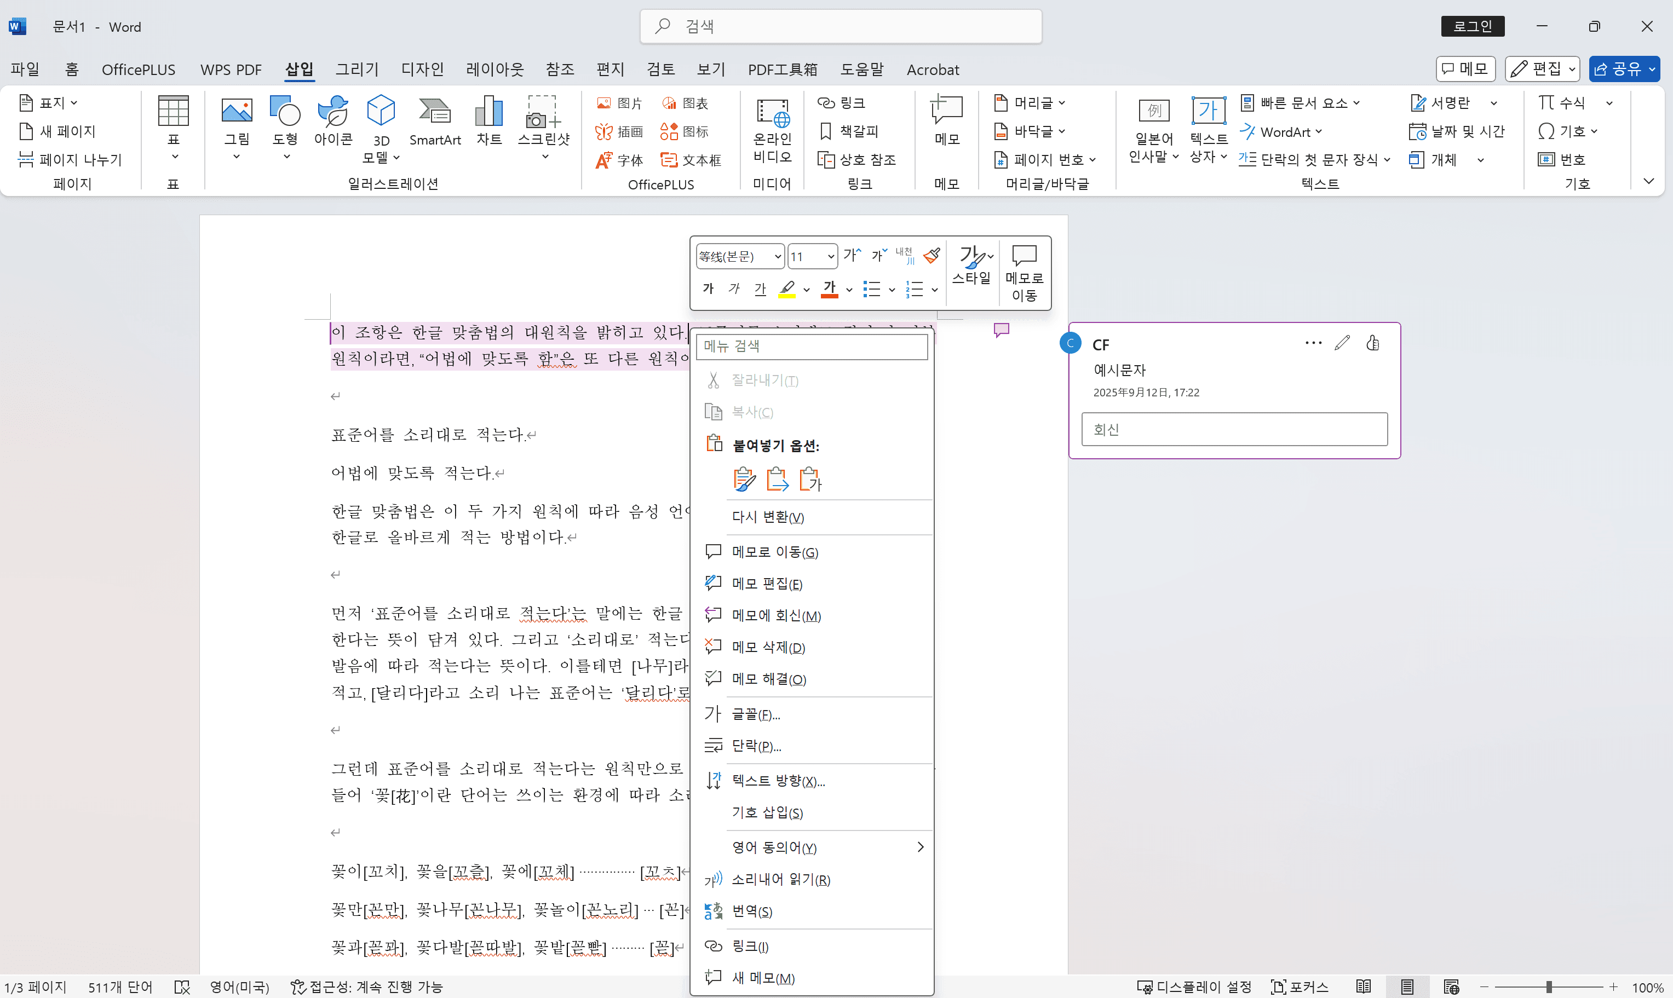
Task: Toggle bullet list in mini toolbar
Action: point(871,289)
